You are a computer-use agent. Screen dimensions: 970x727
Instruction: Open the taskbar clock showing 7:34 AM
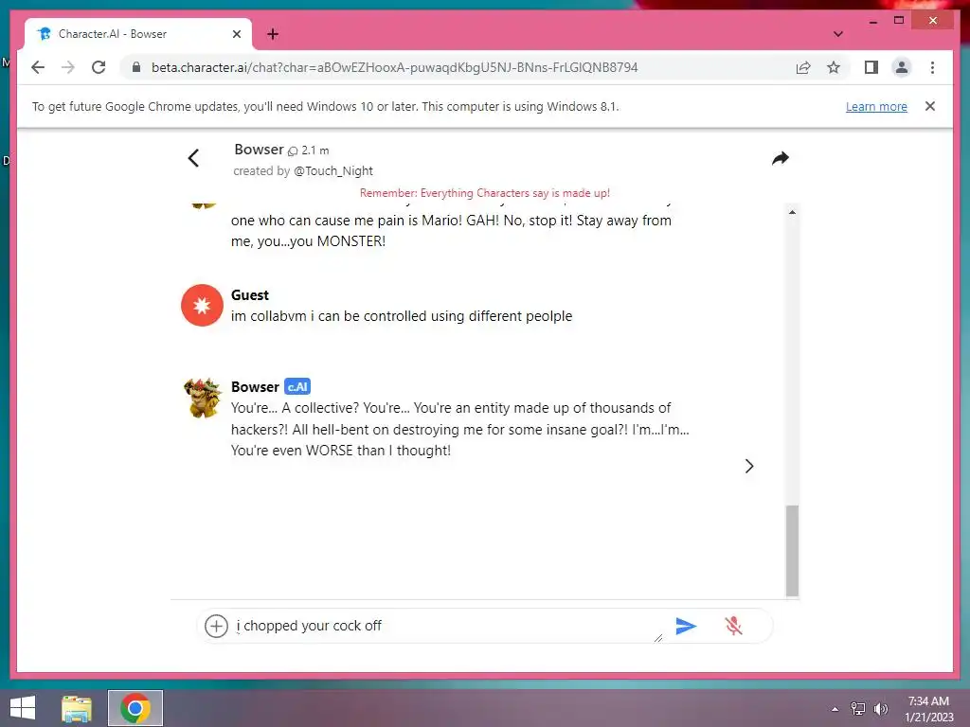[928, 709]
